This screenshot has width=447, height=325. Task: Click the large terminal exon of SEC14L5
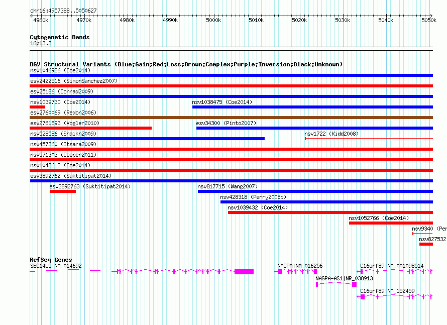pyautogui.click(x=244, y=272)
